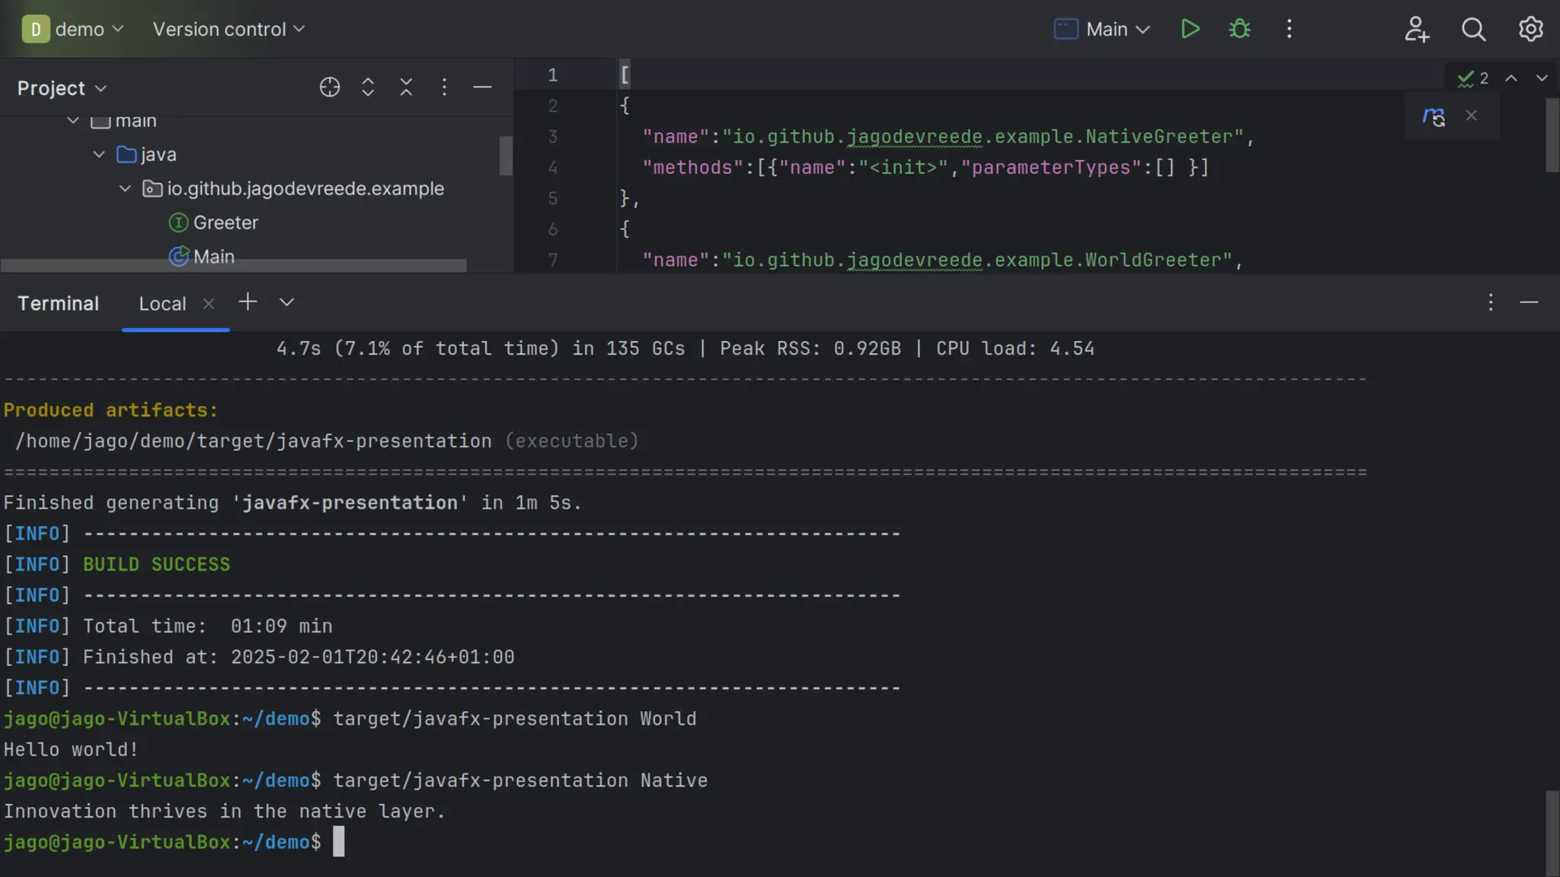This screenshot has height=877, width=1560.
Task: Open IDE settings gear
Action: click(1530, 29)
